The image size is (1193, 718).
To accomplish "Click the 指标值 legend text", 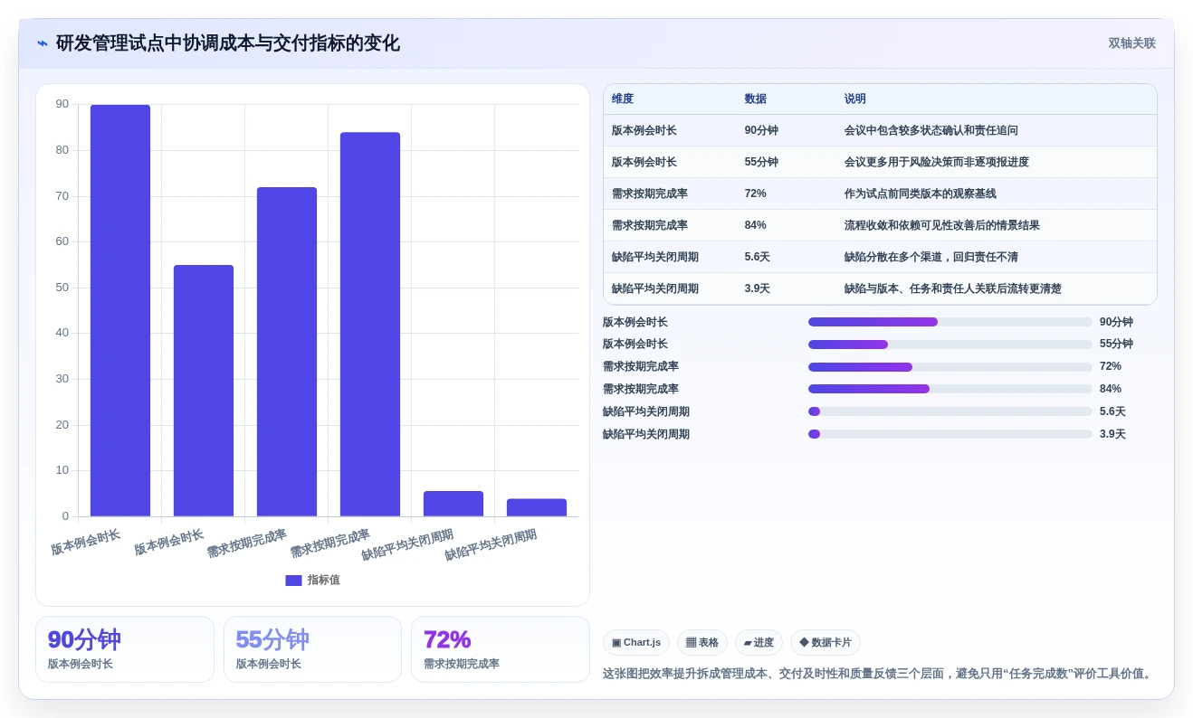I will tap(324, 581).
